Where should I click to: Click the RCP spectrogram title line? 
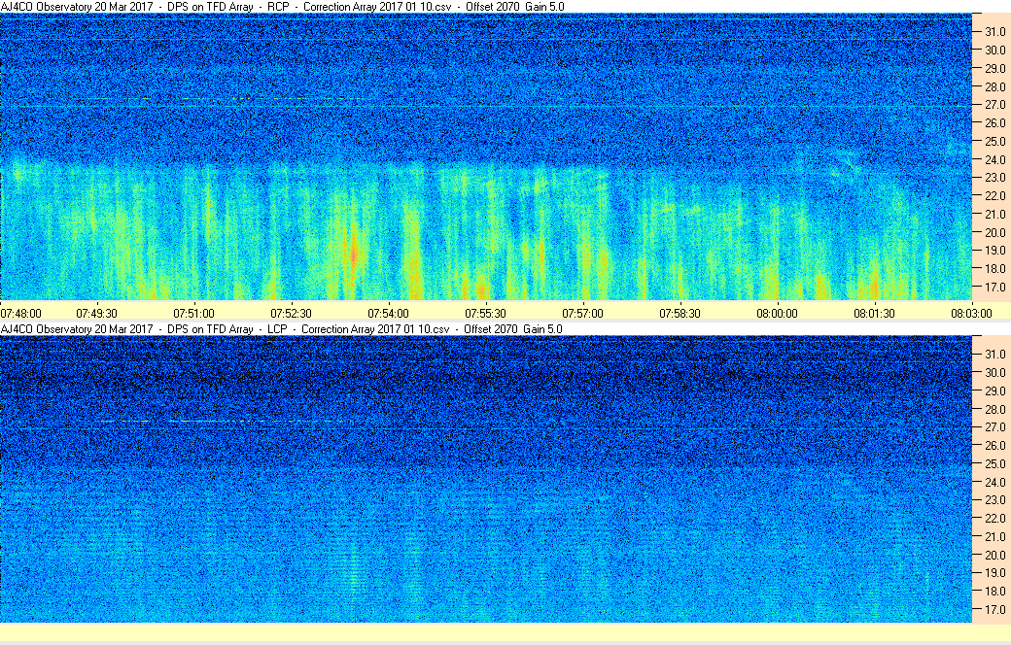(283, 7)
